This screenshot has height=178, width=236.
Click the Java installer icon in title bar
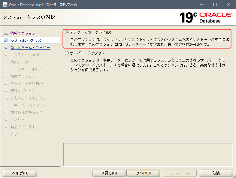[5, 5]
